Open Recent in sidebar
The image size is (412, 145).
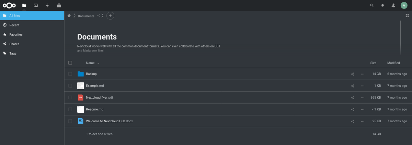pyautogui.click(x=32, y=25)
